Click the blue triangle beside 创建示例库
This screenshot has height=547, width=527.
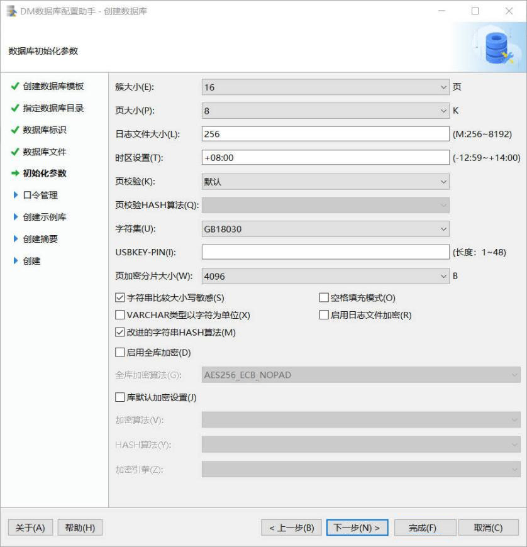click(16, 217)
